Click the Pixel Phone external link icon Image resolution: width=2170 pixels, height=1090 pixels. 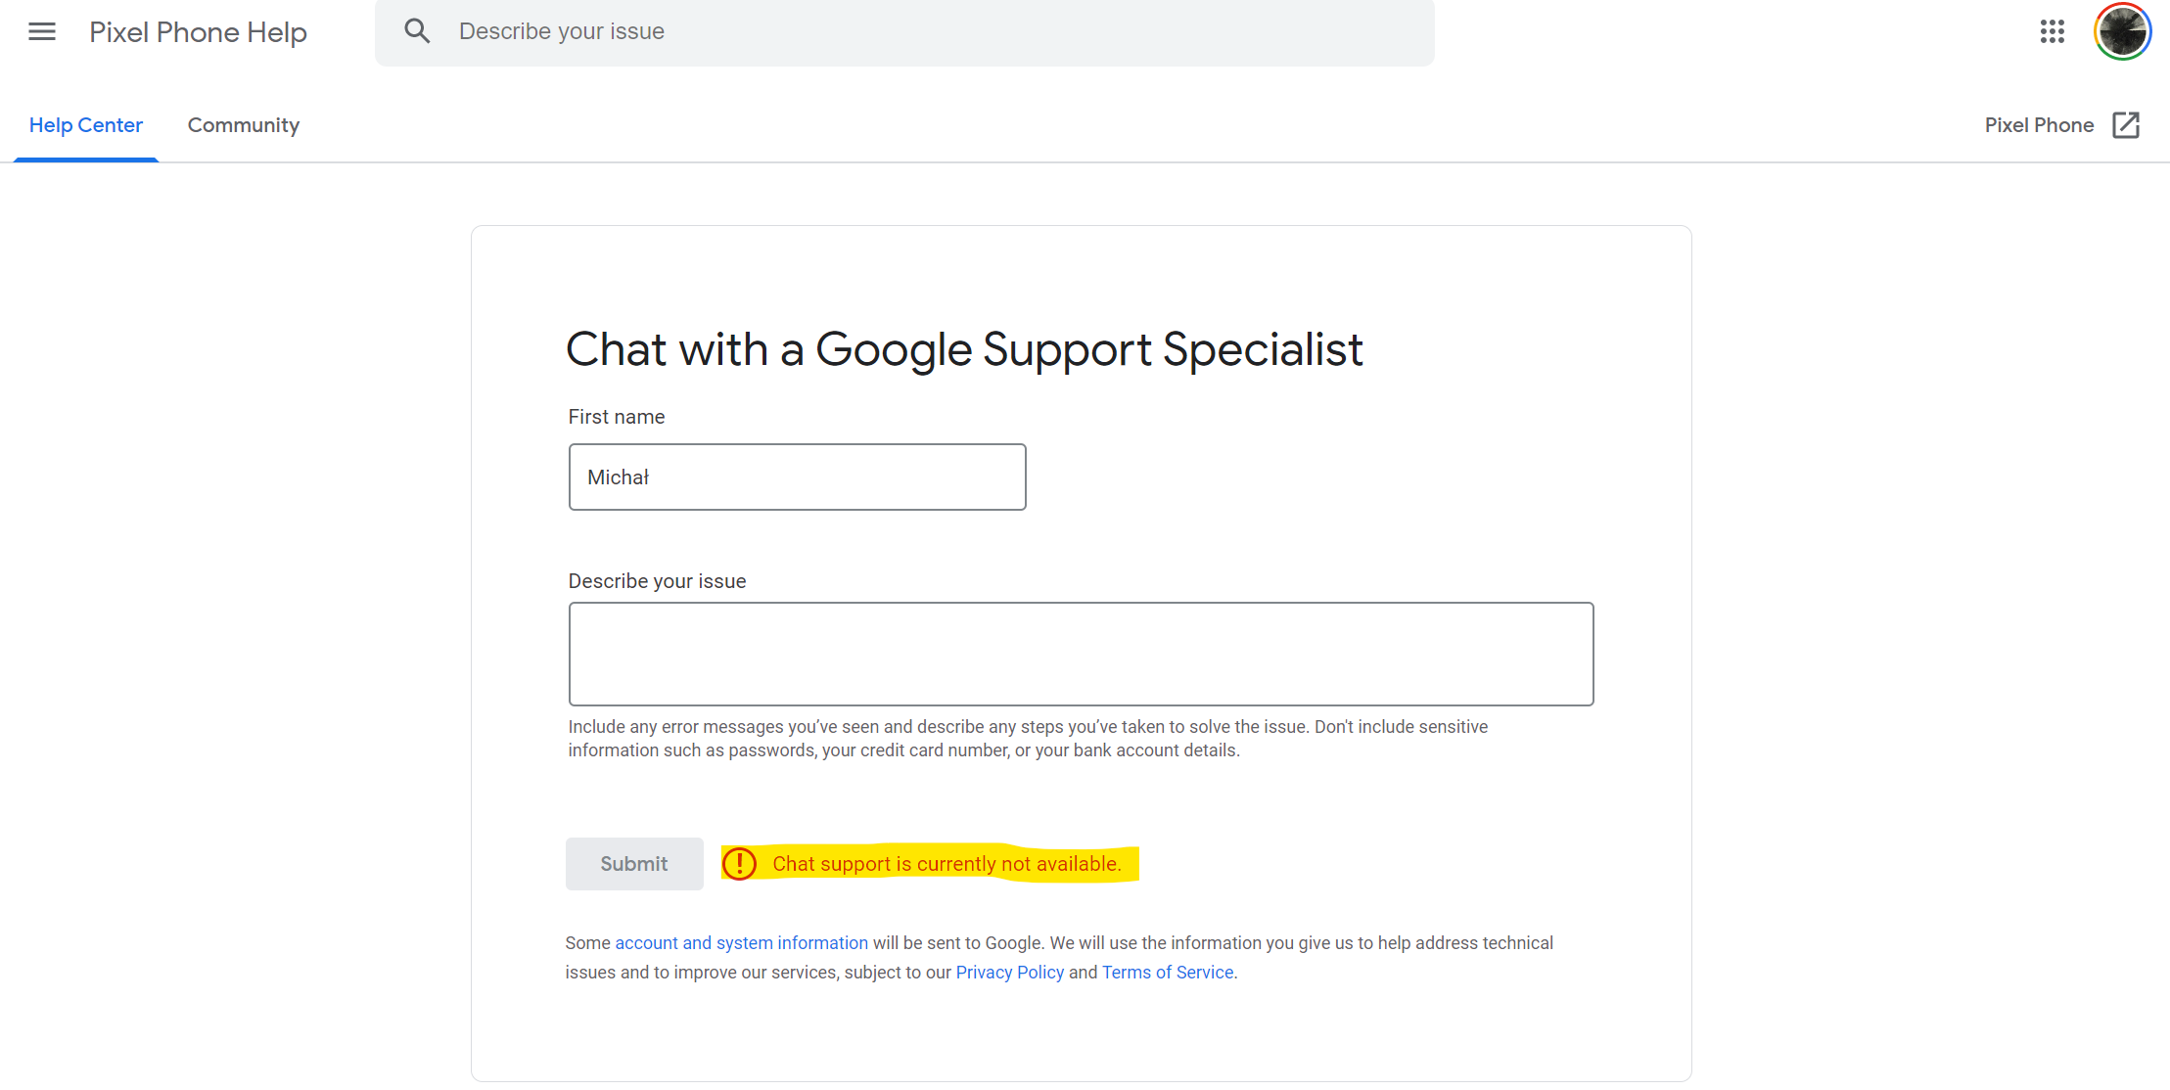(2126, 125)
